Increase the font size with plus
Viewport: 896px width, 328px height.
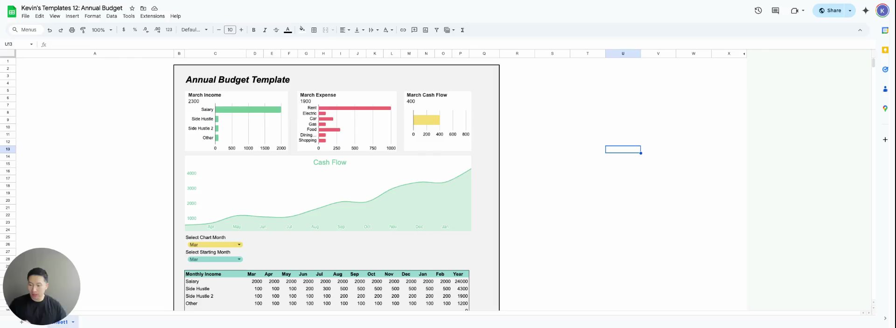241,30
